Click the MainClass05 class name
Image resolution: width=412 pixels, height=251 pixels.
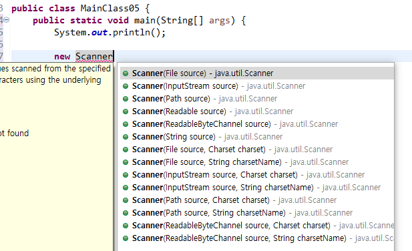tap(110, 8)
